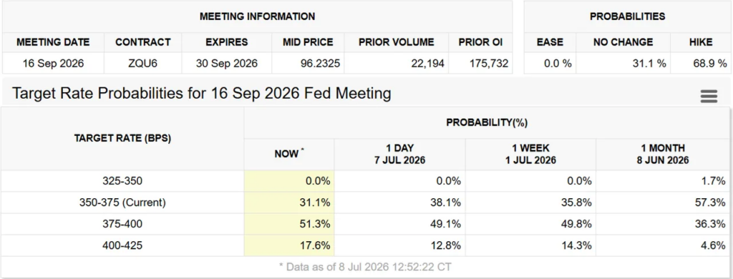Click the 350-375 (Current) rate row
Image resolution: width=733 pixels, height=279 pixels.
pyautogui.click(x=365, y=202)
